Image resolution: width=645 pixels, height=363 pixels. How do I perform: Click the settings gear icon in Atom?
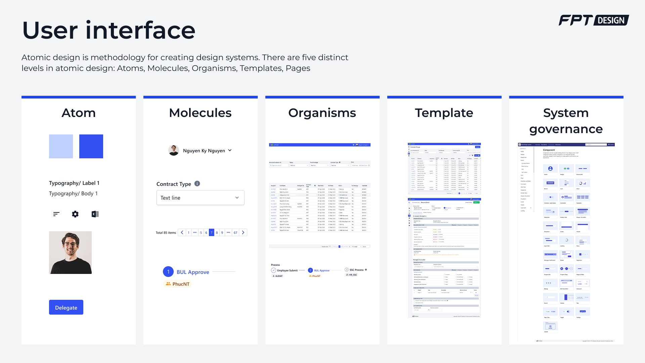click(x=75, y=214)
